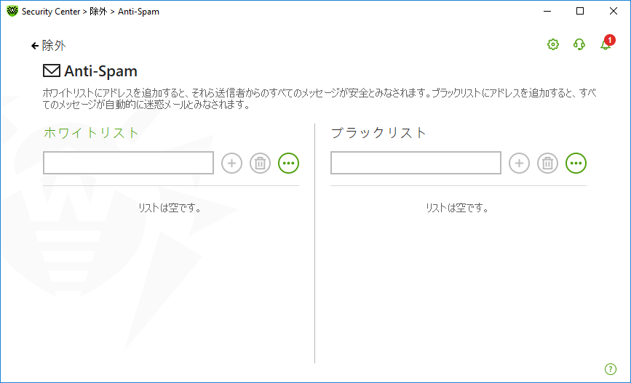Open the ブラックリスト more options menu
The height and width of the screenshot is (383, 631).
(x=576, y=164)
